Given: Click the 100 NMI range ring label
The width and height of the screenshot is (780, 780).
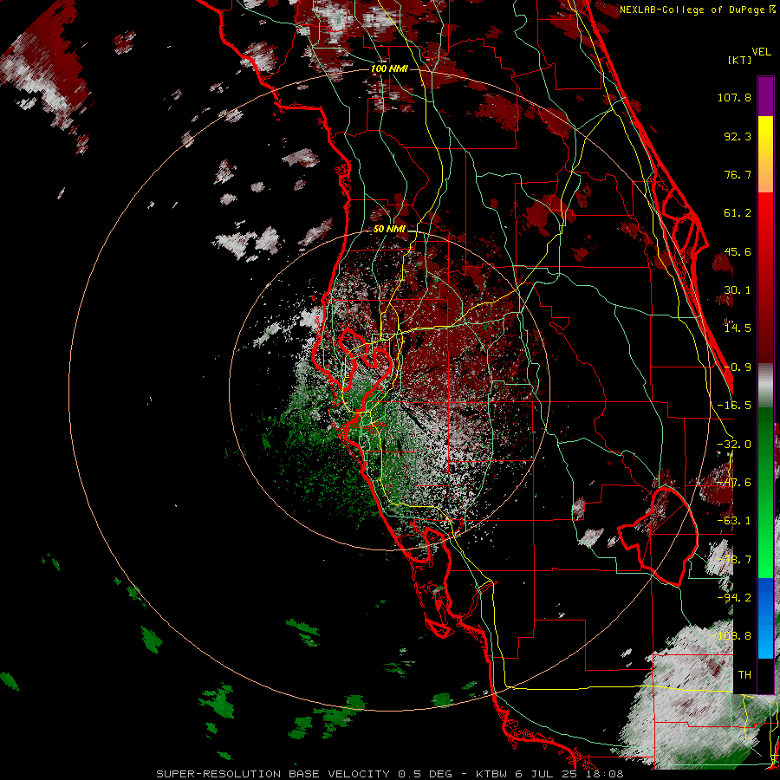Looking at the screenshot, I should tap(389, 68).
